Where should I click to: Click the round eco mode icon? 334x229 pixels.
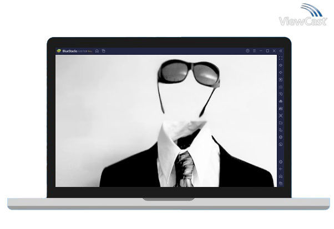[x=281, y=144]
